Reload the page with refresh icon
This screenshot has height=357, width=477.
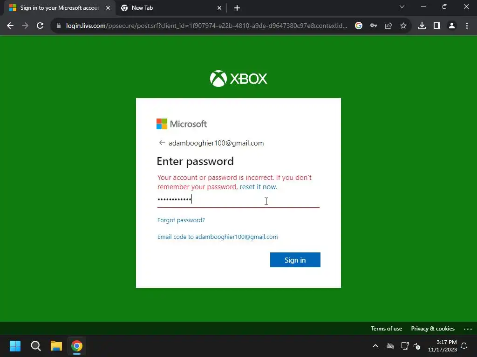[40, 26]
